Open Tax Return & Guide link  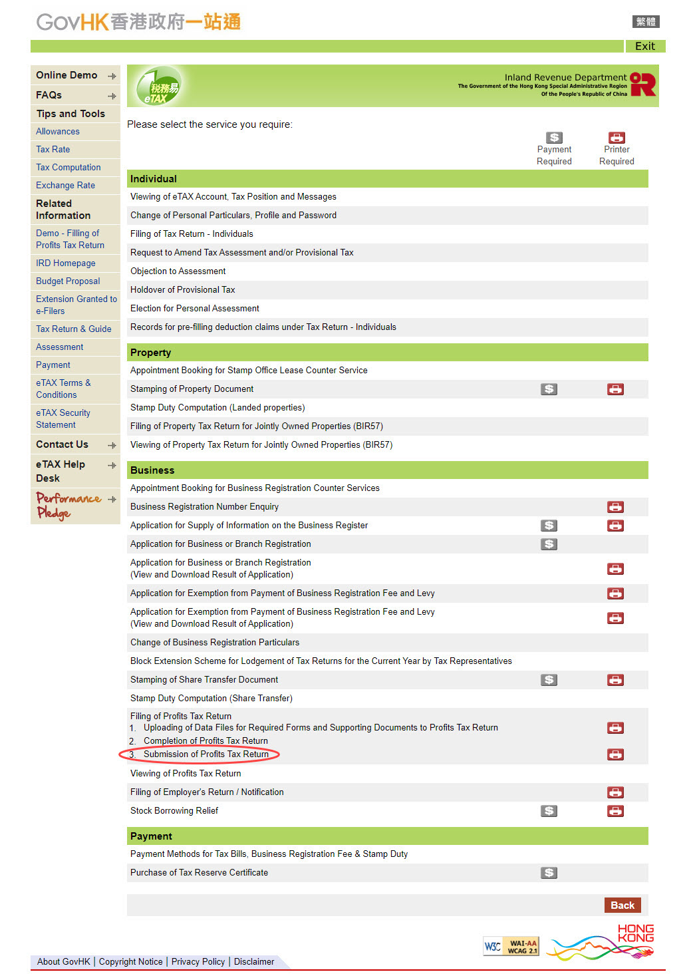74,329
